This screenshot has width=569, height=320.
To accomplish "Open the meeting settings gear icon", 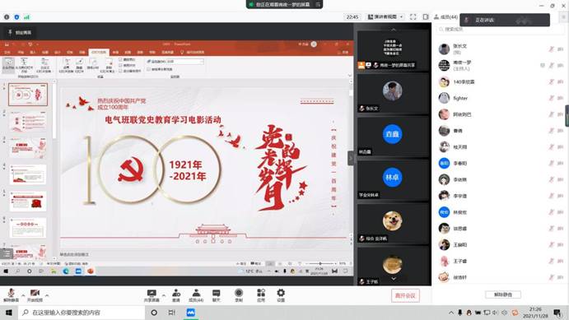I will [x=281, y=295].
